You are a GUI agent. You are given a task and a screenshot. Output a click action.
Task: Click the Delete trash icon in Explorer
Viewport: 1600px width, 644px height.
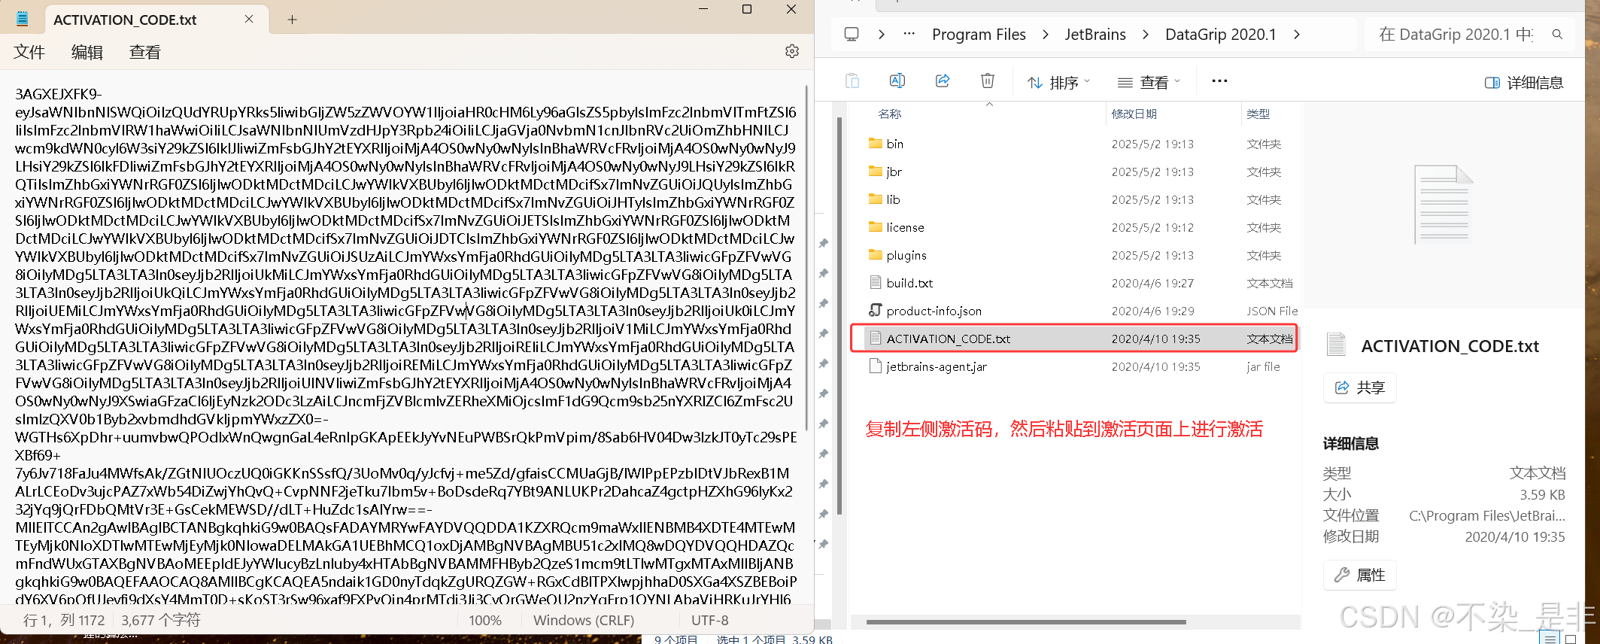click(988, 81)
